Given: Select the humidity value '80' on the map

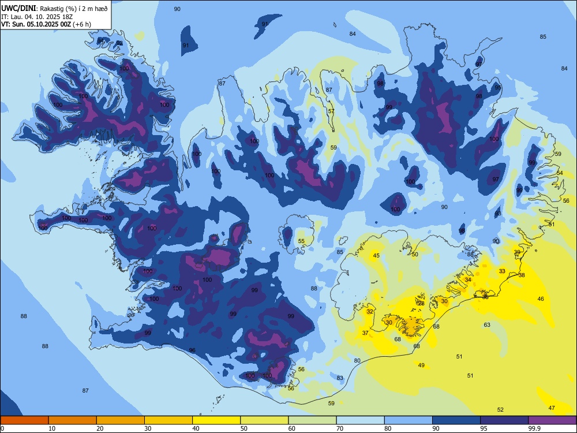Looking at the screenshot, I should coord(357,361).
